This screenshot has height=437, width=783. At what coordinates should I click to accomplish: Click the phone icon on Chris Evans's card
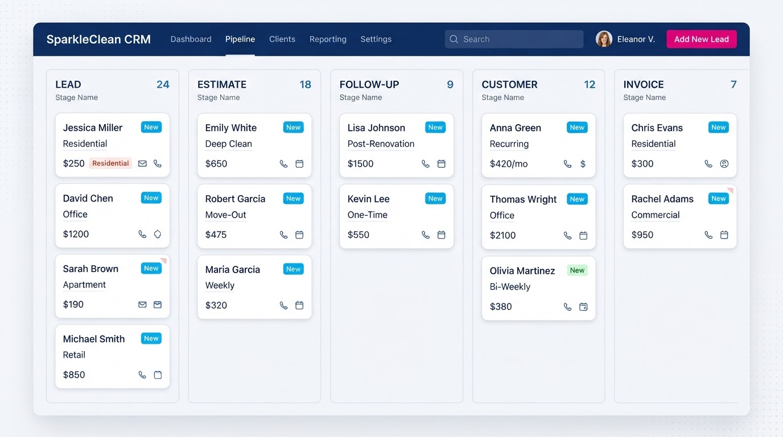(x=708, y=164)
